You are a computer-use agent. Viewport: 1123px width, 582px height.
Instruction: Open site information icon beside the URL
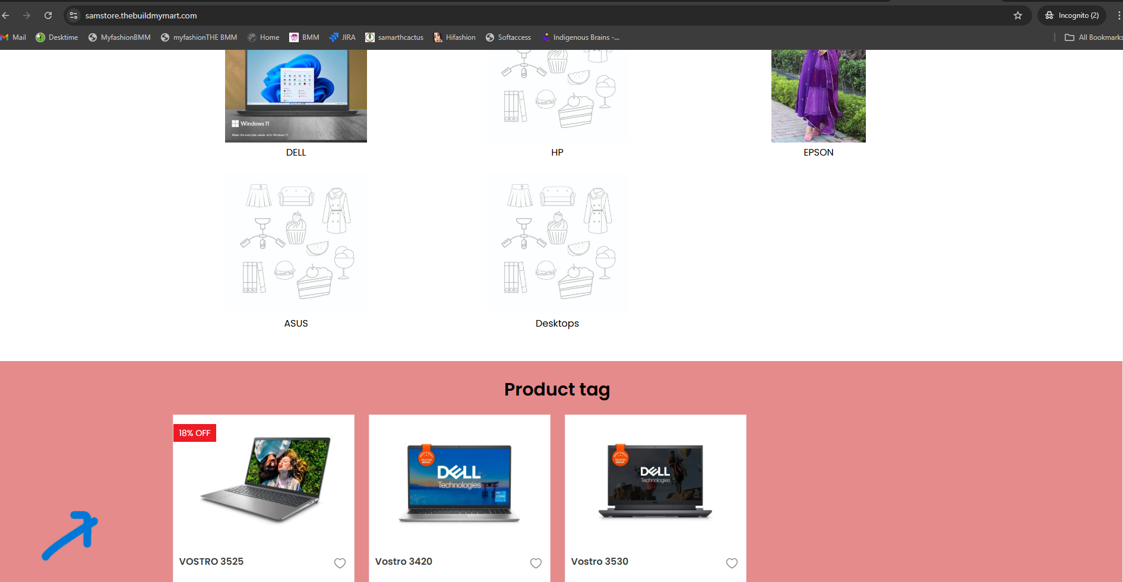[x=74, y=15]
